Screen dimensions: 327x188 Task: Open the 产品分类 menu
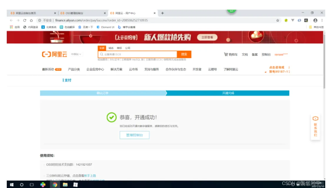click(74, 69)
